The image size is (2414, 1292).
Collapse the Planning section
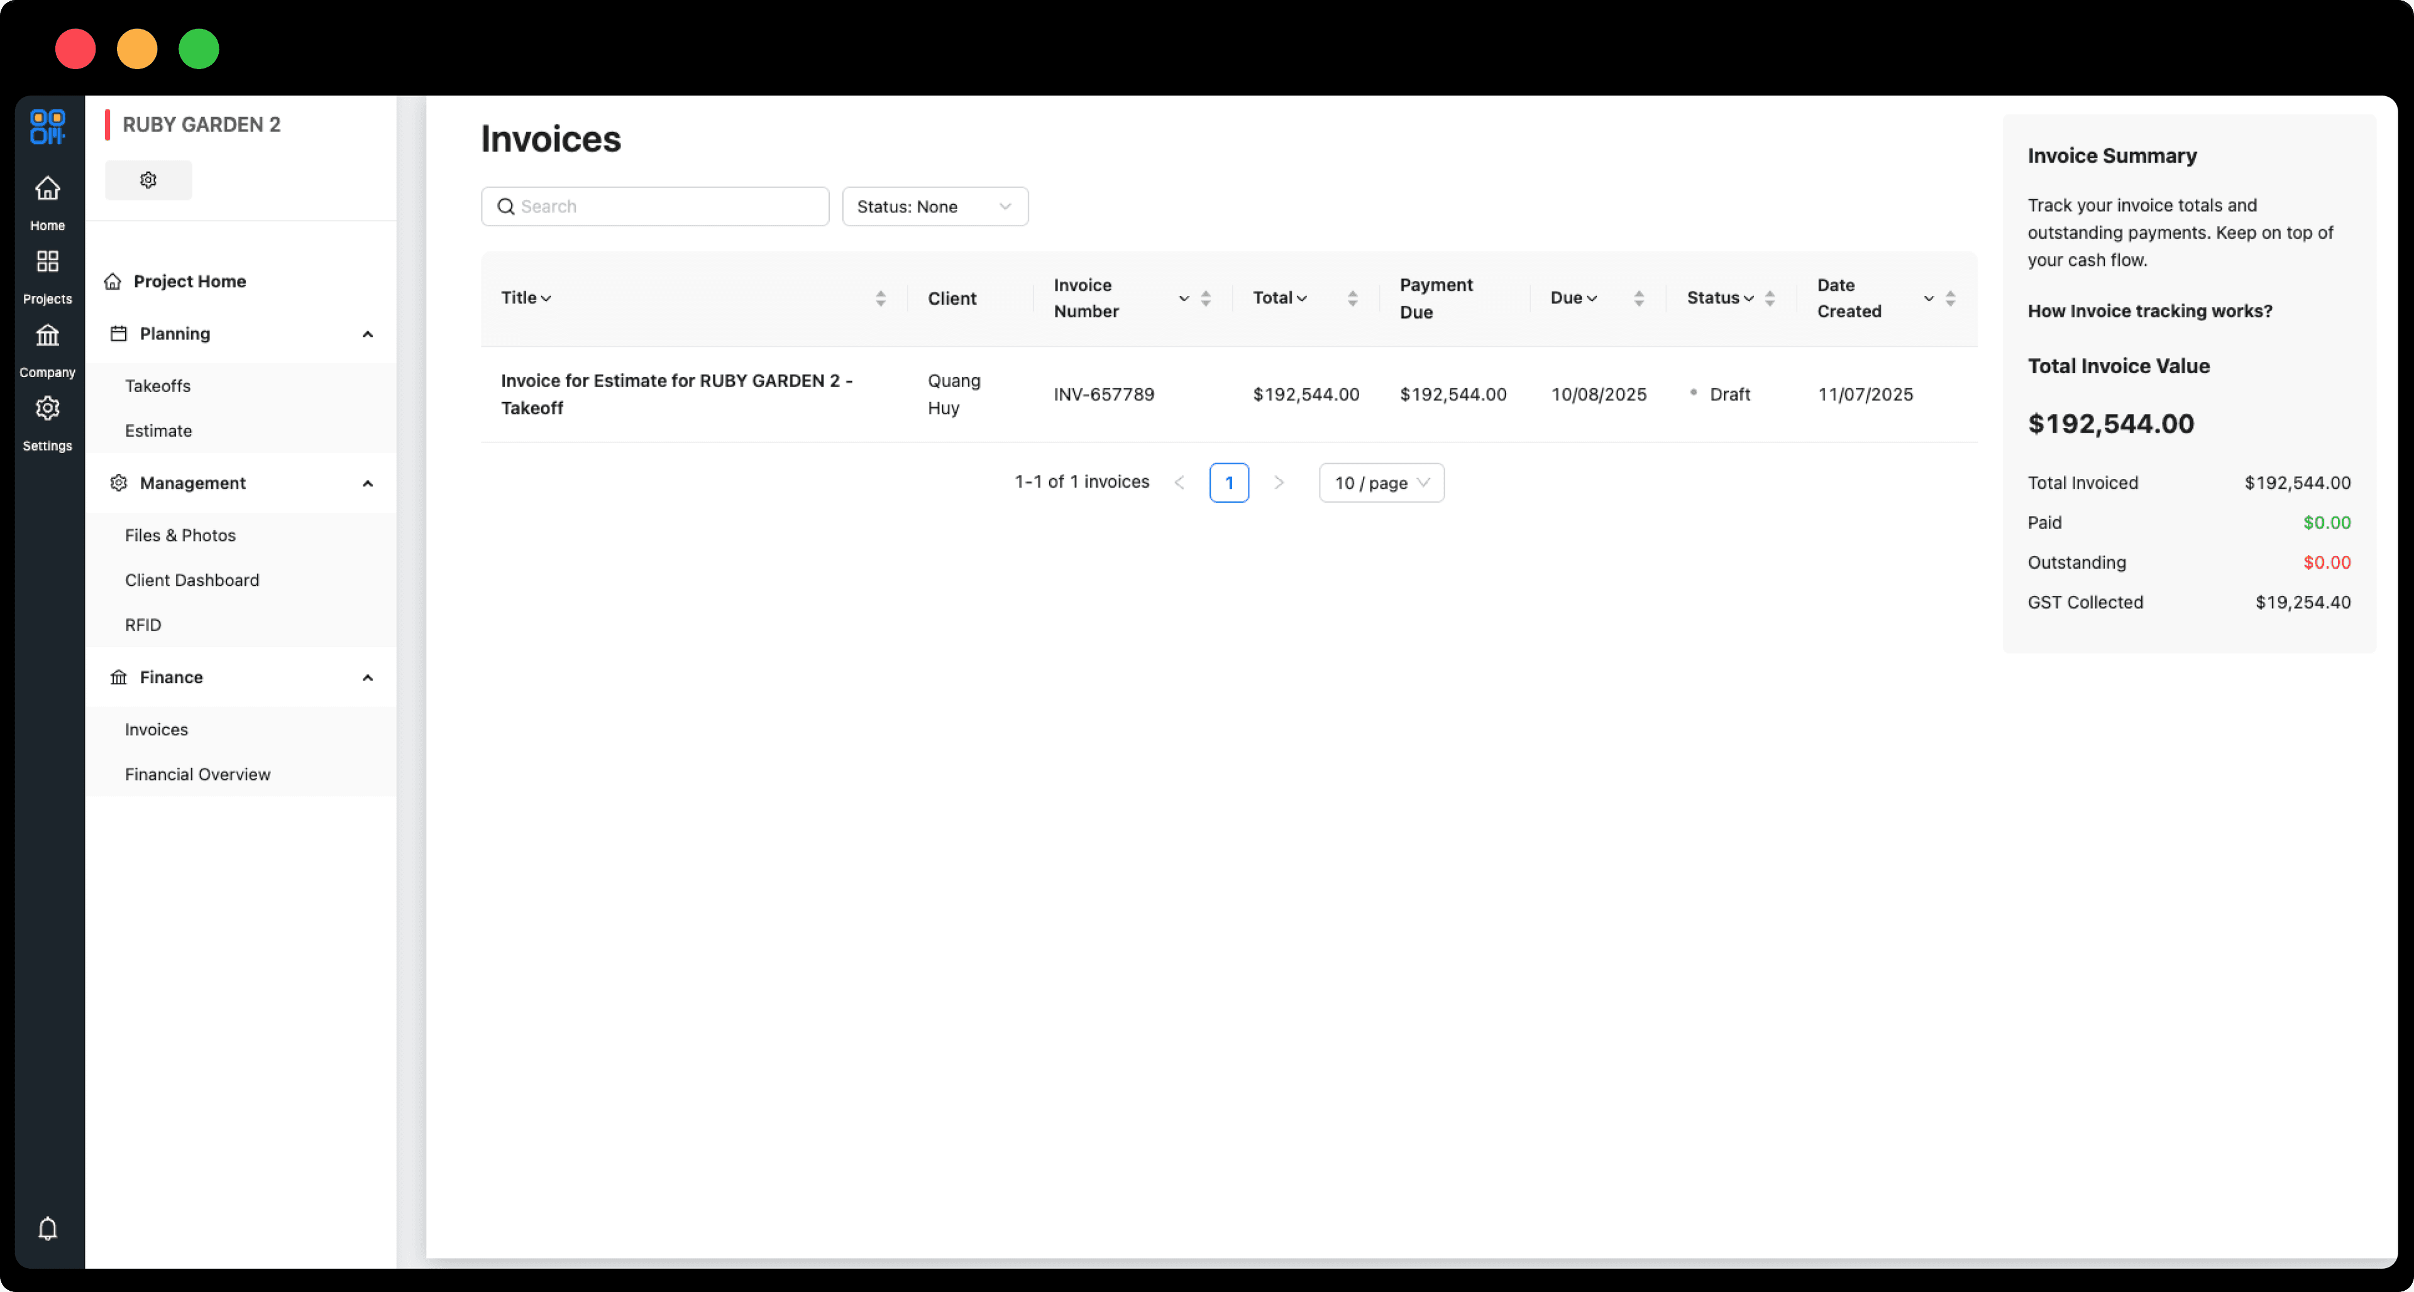tap(367, 334)
